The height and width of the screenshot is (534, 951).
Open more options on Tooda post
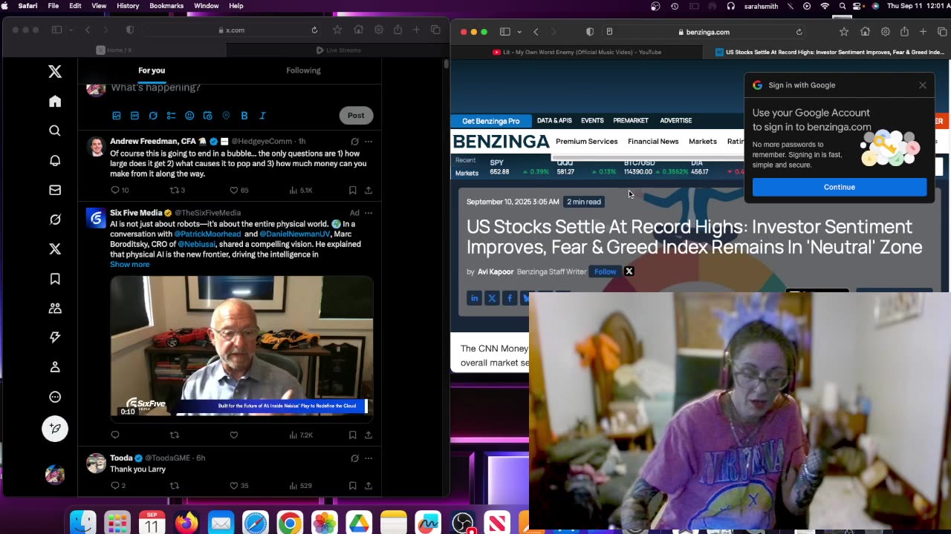[369, 458]
